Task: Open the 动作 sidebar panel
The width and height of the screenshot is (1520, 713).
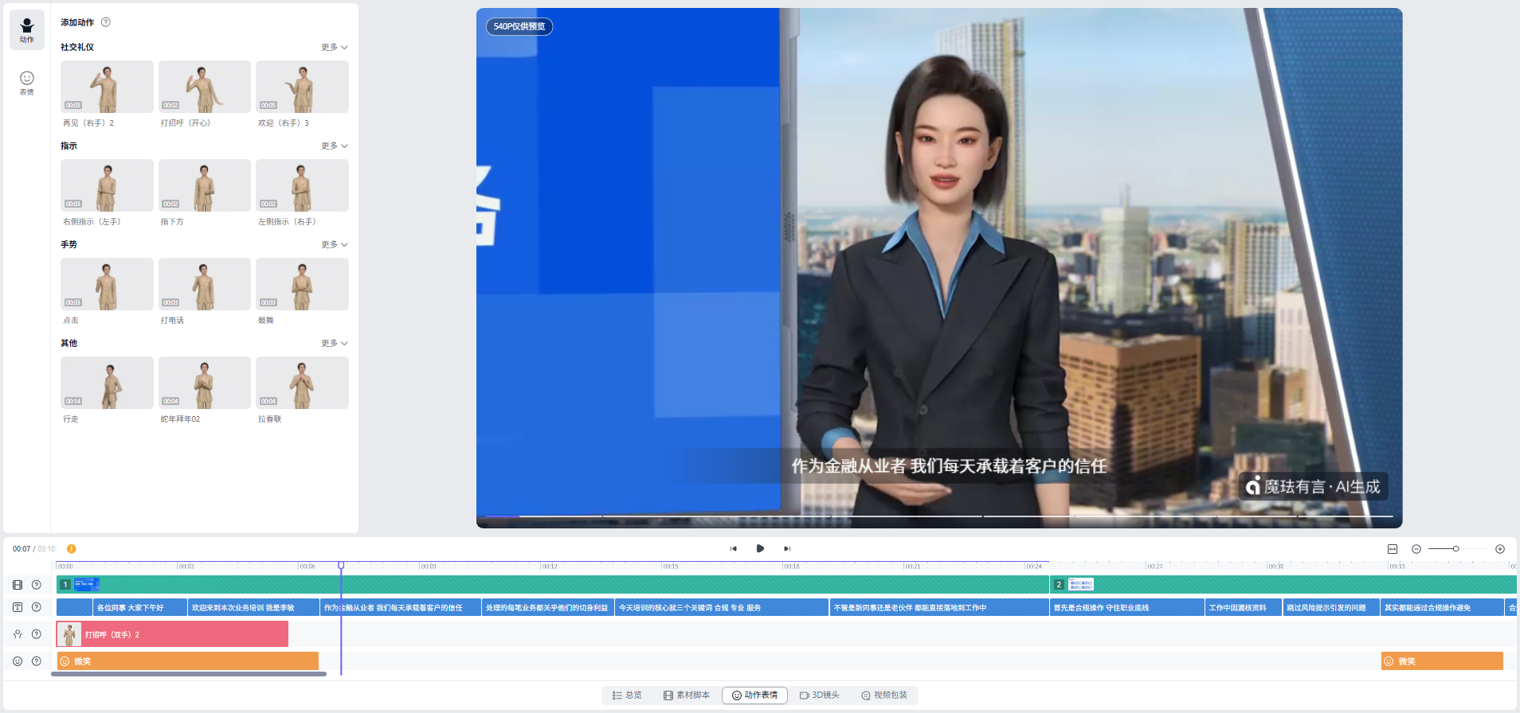Action: pos(27,30)
